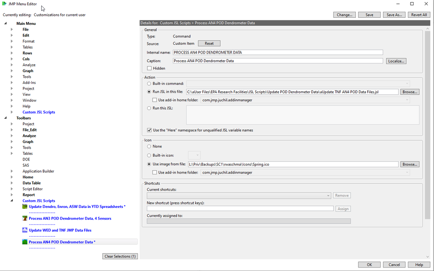Open the Built-in command dropdown
The width and height of the screenshot is (434, 271).
(407, 84)
